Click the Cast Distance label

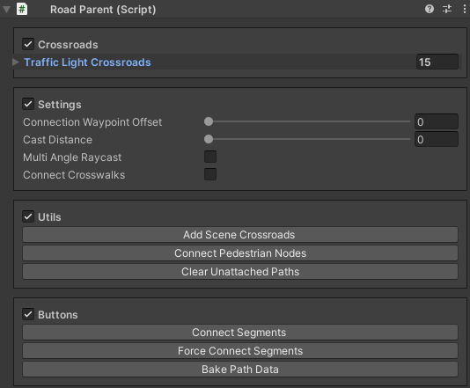click(57, 140)
